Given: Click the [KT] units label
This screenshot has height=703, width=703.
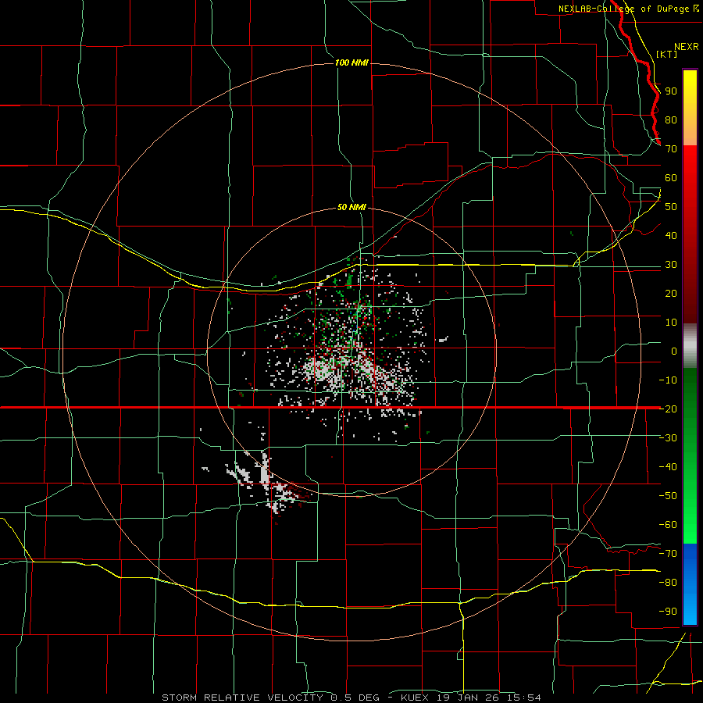Looking at the screenshot, I should pyautogui.click(x=667, y=54).
